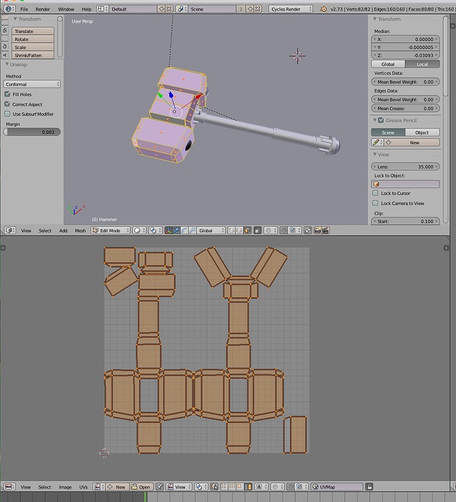The width and height of the screenshot is (456, 502).
Task: Open the pivot point dropdown in 3D header
Action: click(154, 230)
